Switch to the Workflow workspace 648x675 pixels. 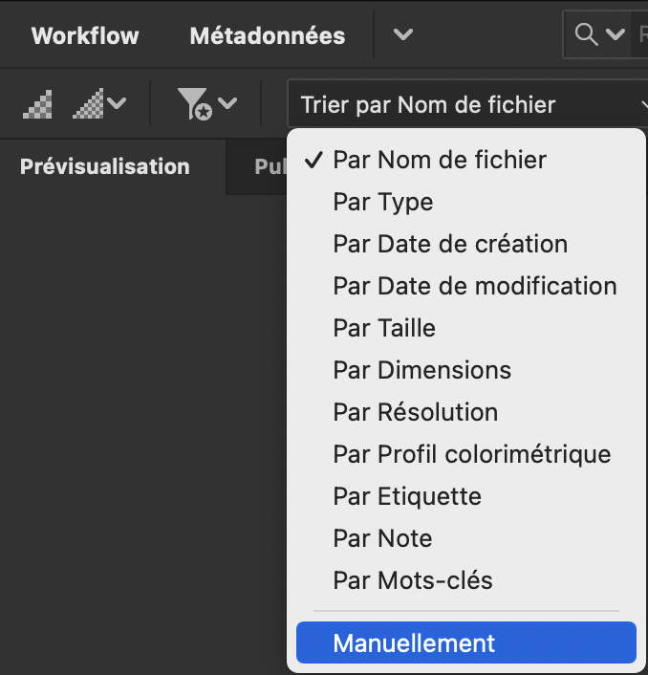tap(85, 36)
